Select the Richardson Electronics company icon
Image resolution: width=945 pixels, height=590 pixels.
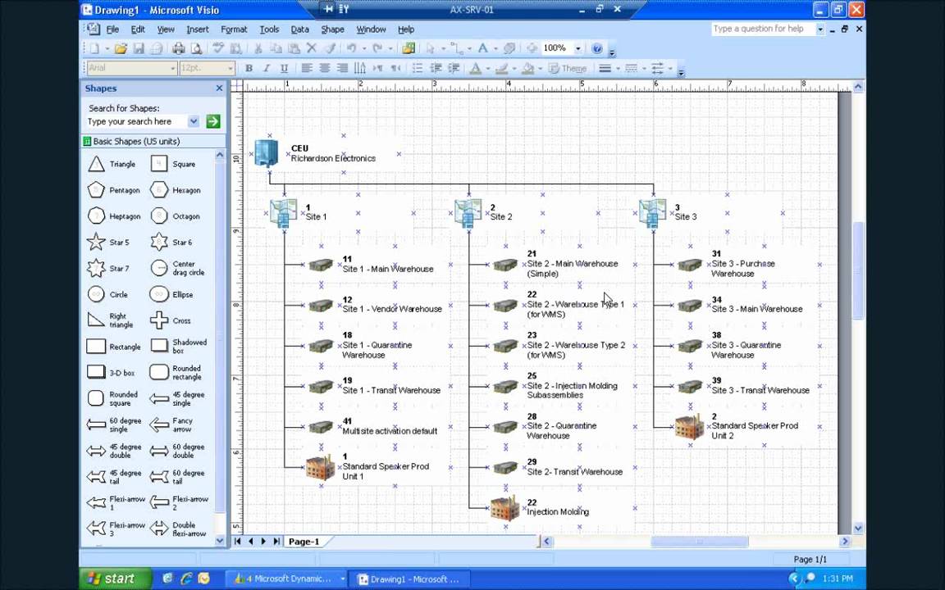pos(267,153)
